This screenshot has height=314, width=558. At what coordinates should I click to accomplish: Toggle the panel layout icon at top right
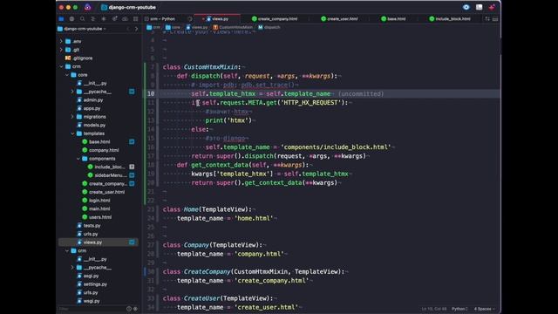(x=480, y=7)
